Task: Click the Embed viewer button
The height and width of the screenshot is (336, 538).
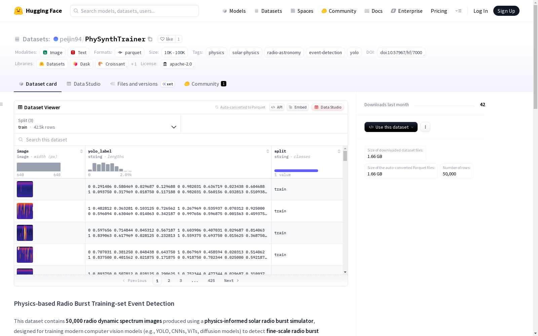Action: [x=298, y=107]
